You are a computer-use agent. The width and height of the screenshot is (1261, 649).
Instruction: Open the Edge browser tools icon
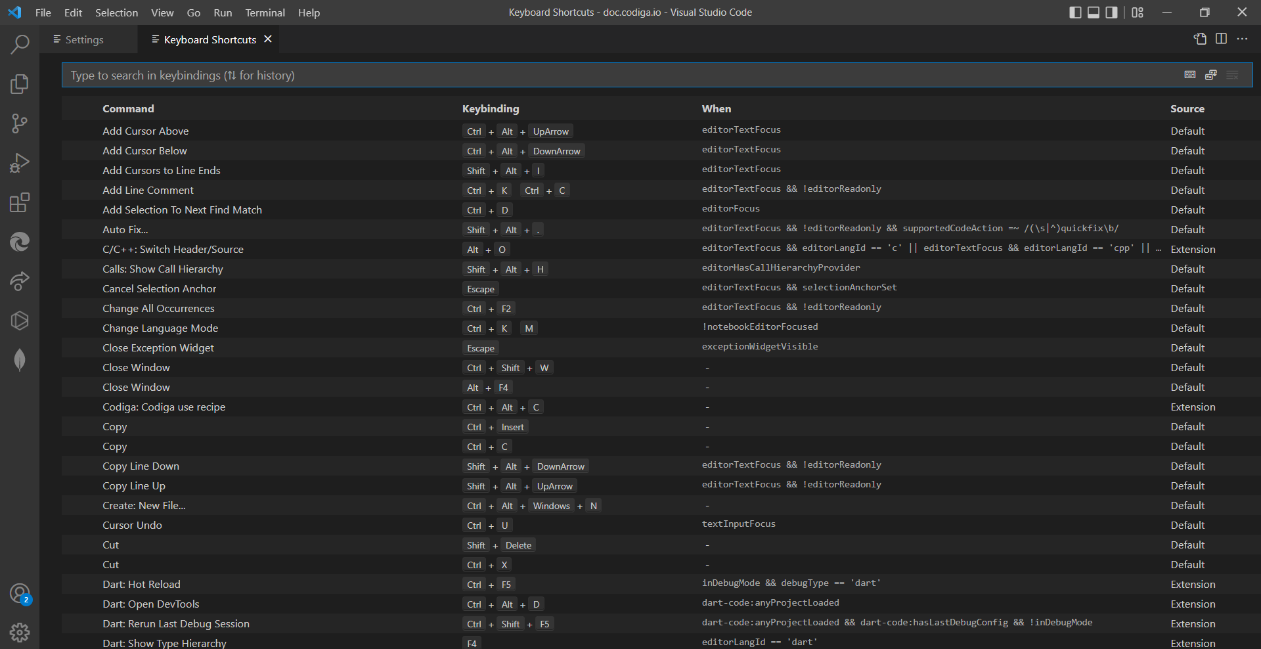point(20,242)
